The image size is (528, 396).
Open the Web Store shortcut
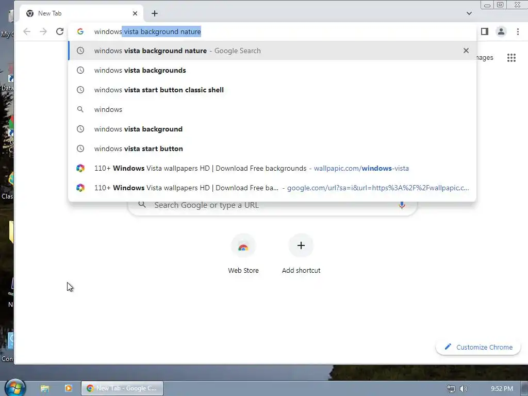tap(243, 254)
